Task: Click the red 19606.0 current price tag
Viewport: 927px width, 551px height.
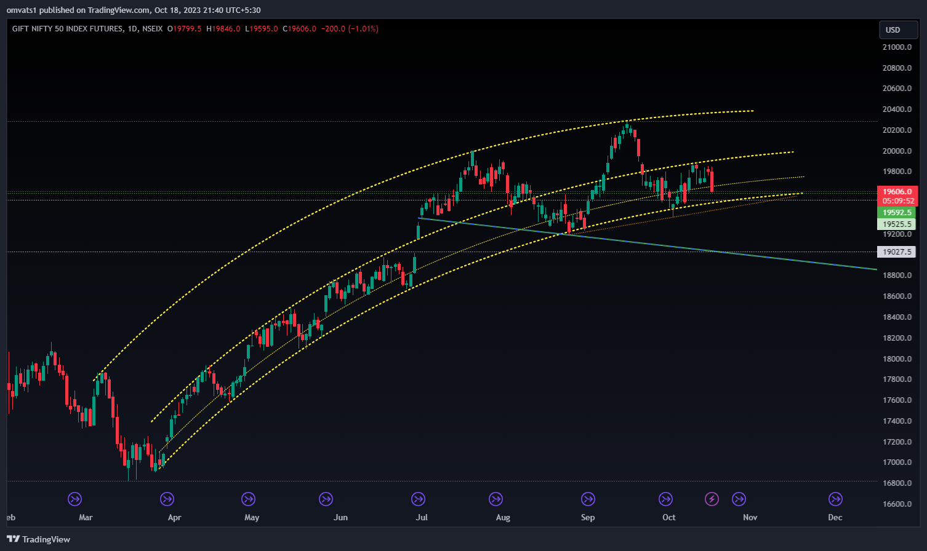Action: 897,192
